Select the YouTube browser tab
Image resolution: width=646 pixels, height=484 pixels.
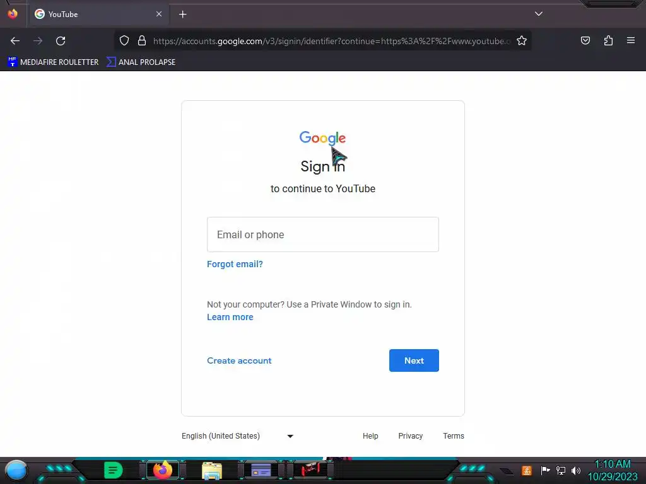point(98,14)
